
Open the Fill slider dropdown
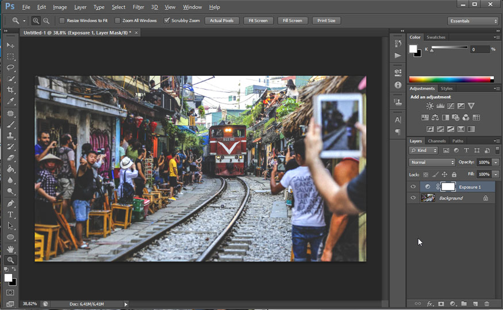[x=496, y=174]
